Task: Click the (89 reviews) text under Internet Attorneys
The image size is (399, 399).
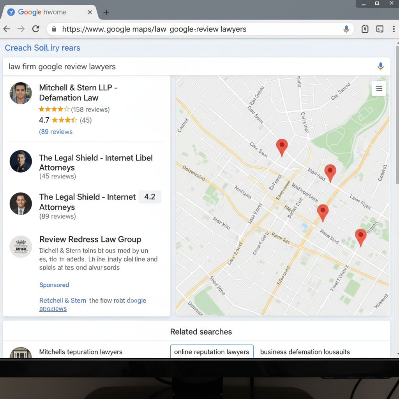Action: click(x=58, y=216)
